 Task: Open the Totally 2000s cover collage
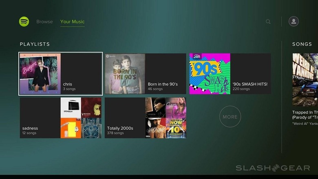coord(166,118)
